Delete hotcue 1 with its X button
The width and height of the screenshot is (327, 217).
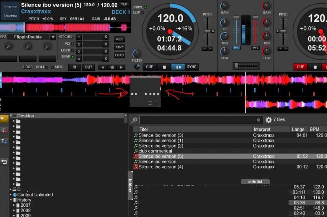click(x=106, y=37)
